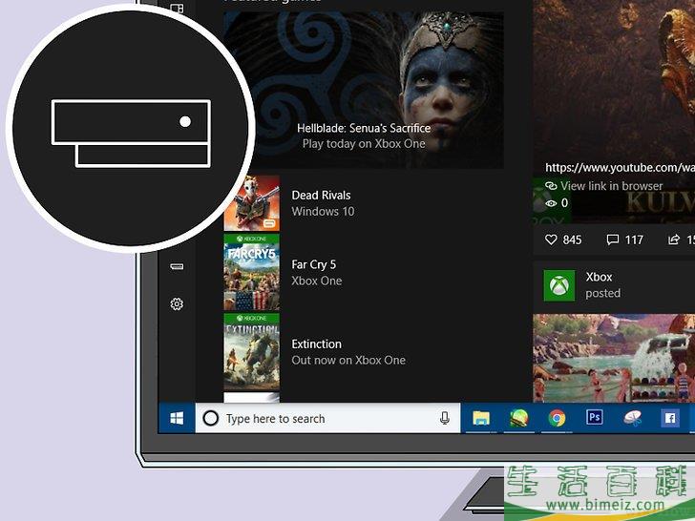This screenshot has width=695, height=521.
Task: Open Extinction cover art
Action: point(252,352)
